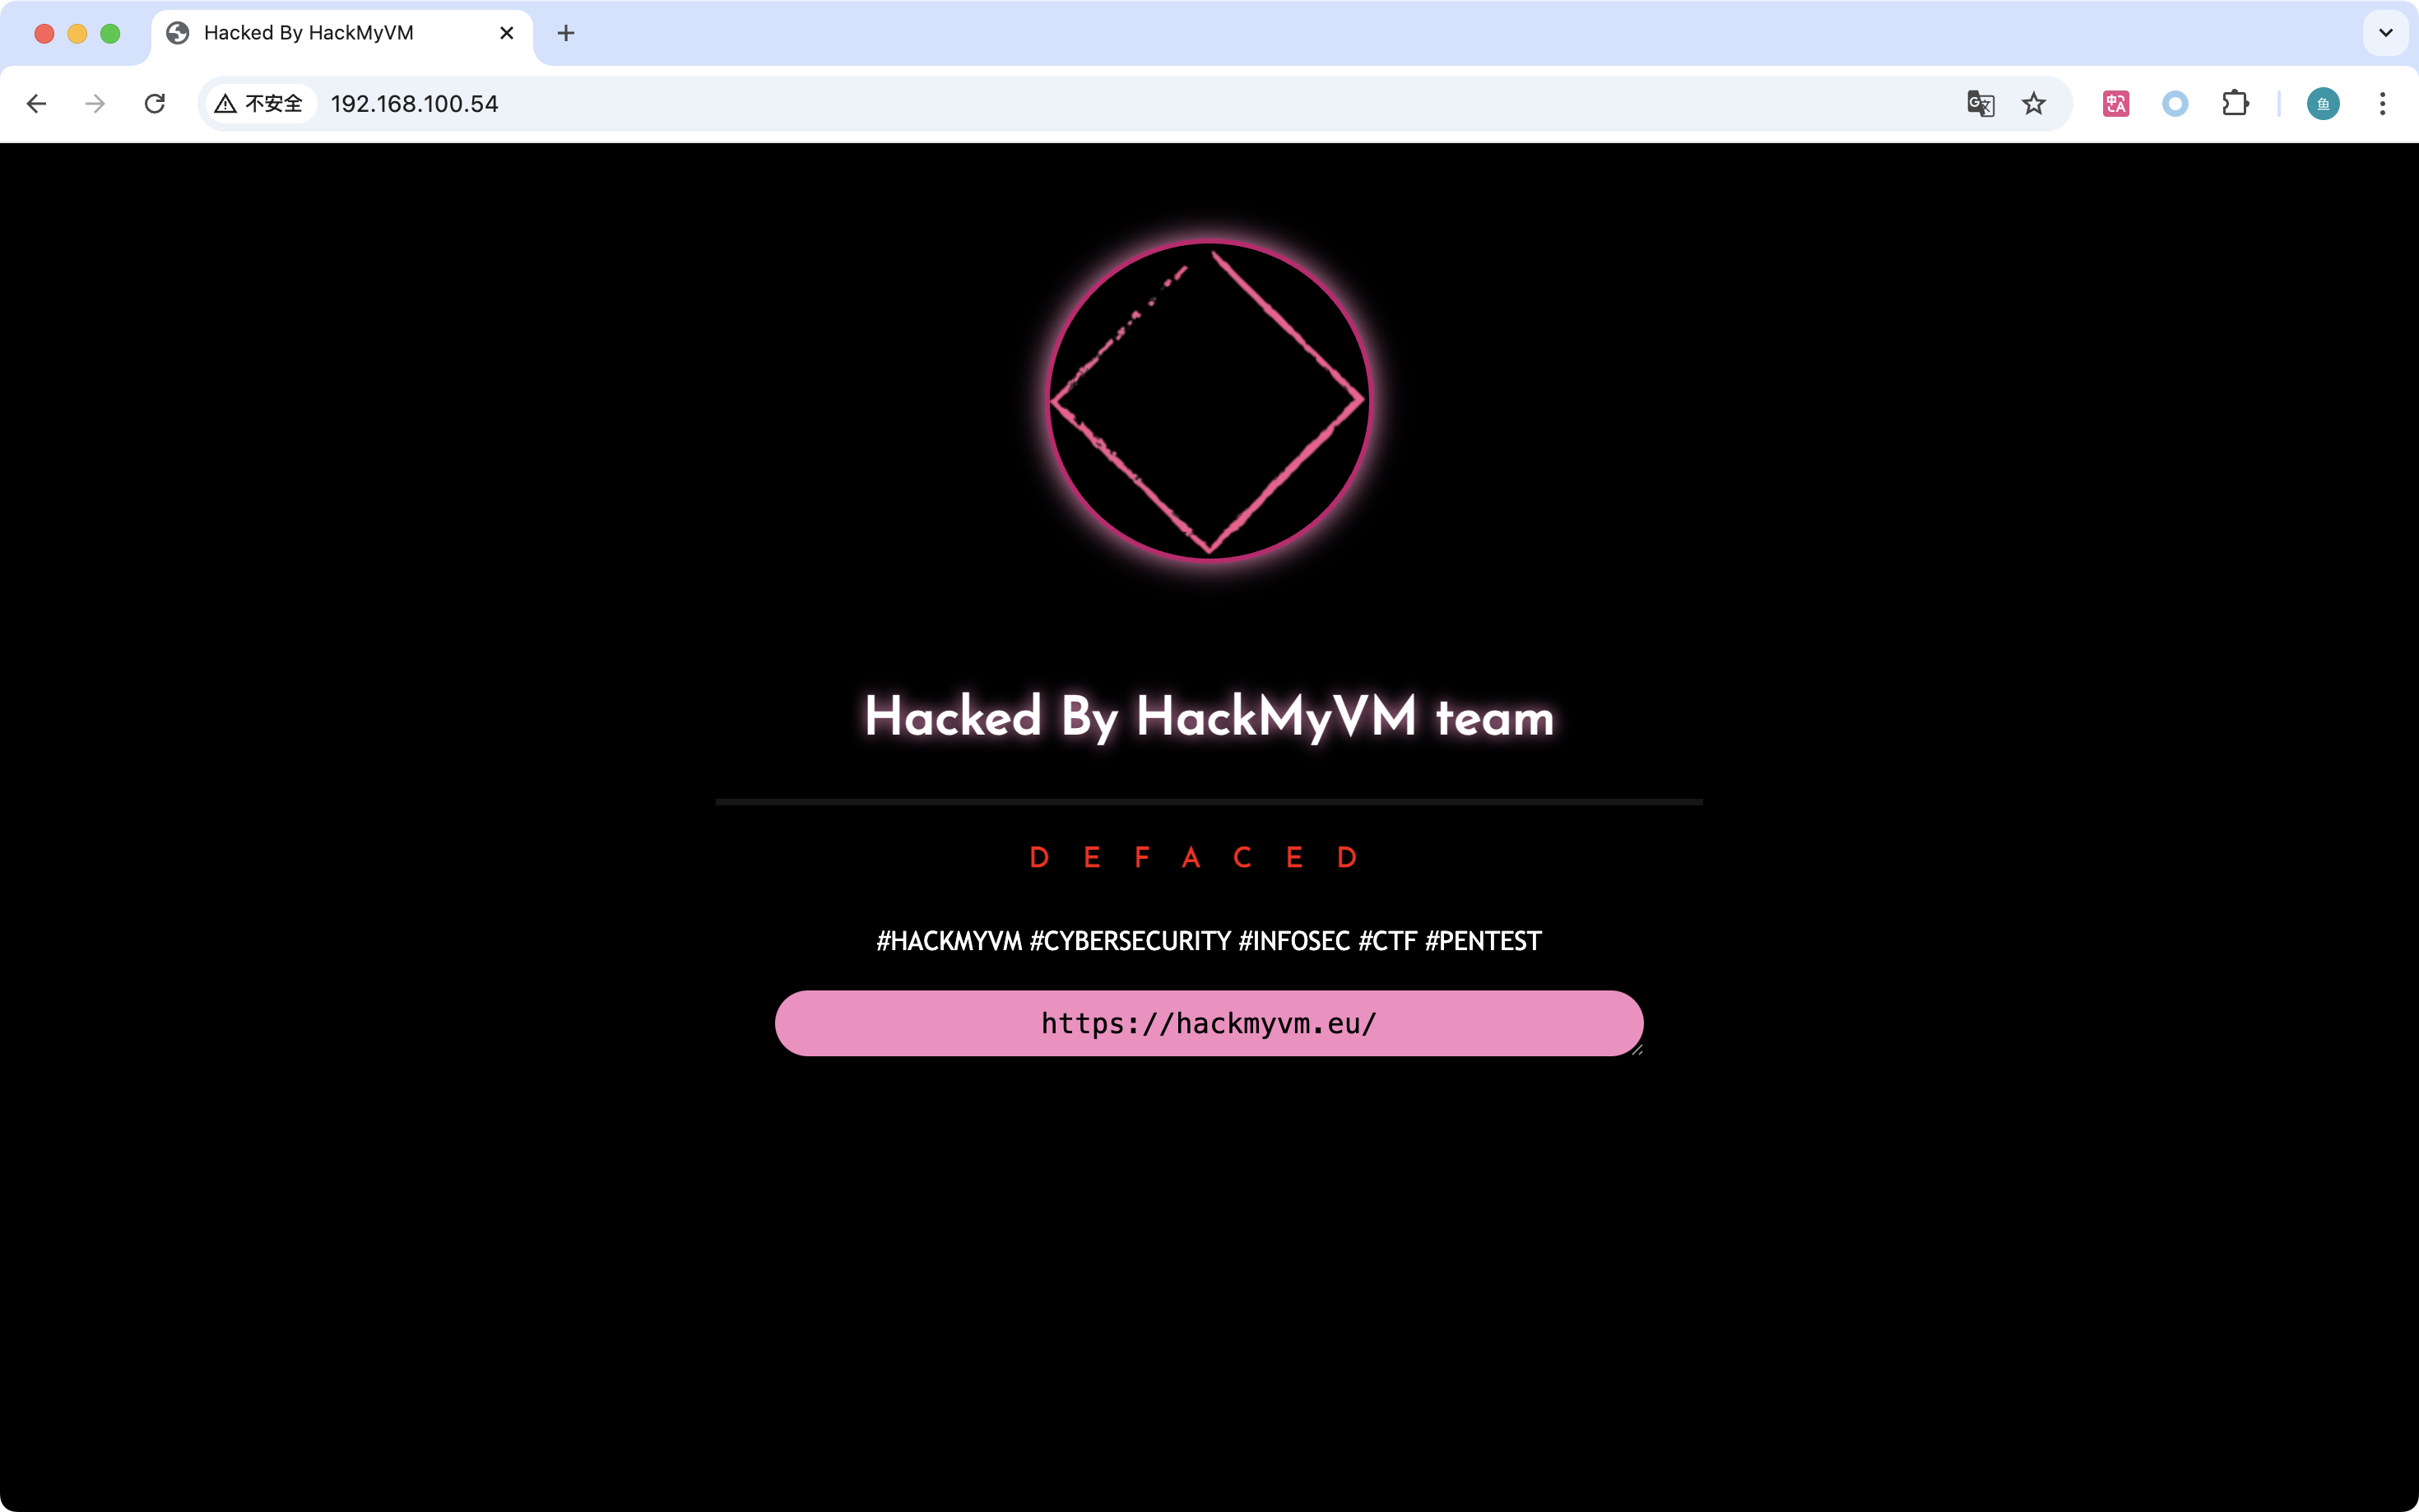
Task: Click the blue circle extension icon
Action: click(2175, 104)
